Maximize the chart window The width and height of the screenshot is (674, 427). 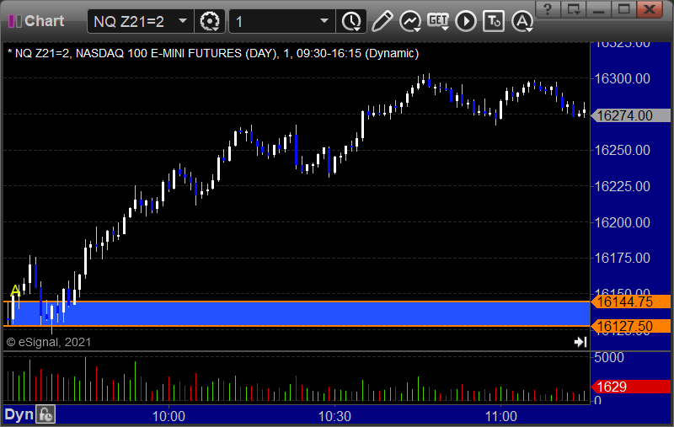click(624, 9)
